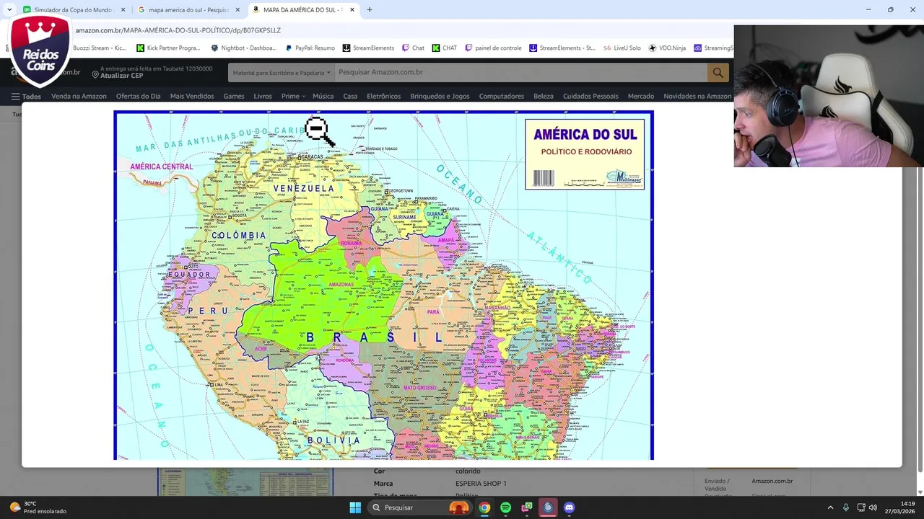Open the Computadores category link
Screen dimensions: 924x519
(502, 97)
